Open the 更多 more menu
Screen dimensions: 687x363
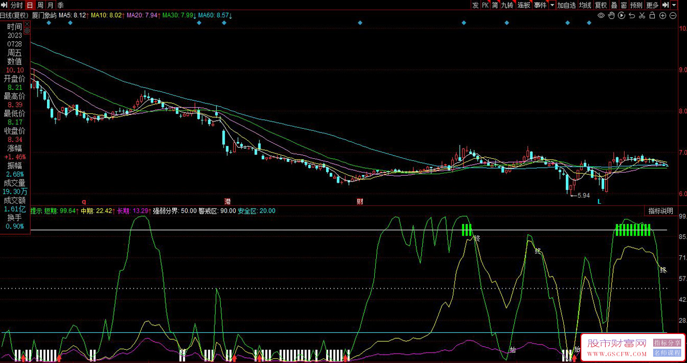(653, 5)
